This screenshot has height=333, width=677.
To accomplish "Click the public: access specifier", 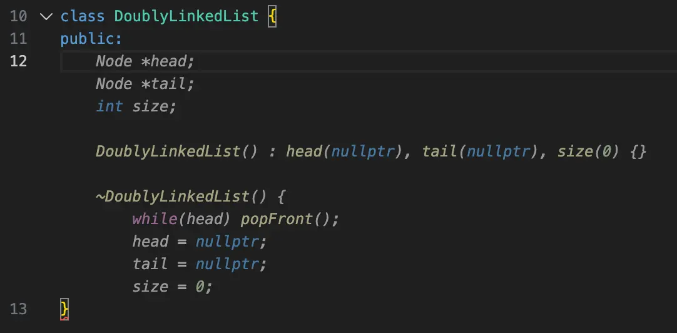I will (91, 39).
